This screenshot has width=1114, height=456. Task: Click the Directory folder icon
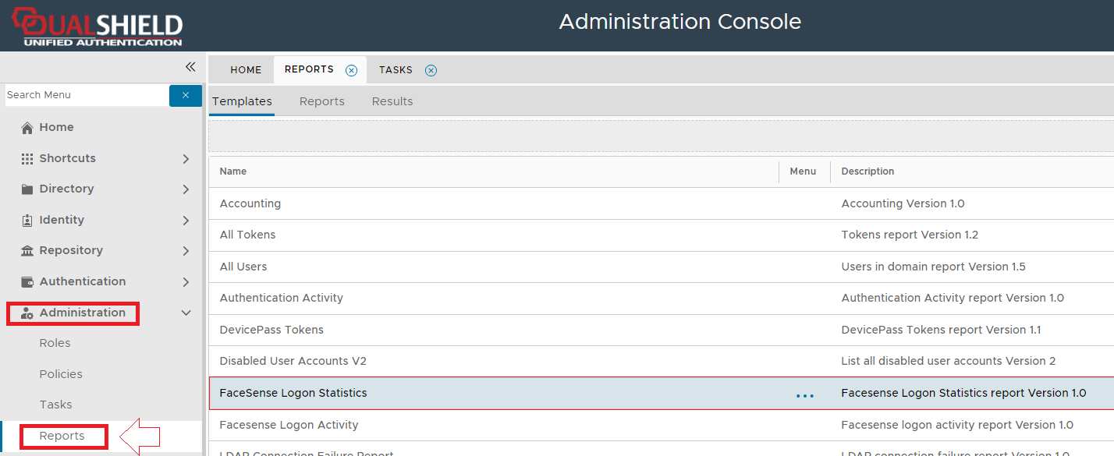pyautogui.click(x=27, y=189)
